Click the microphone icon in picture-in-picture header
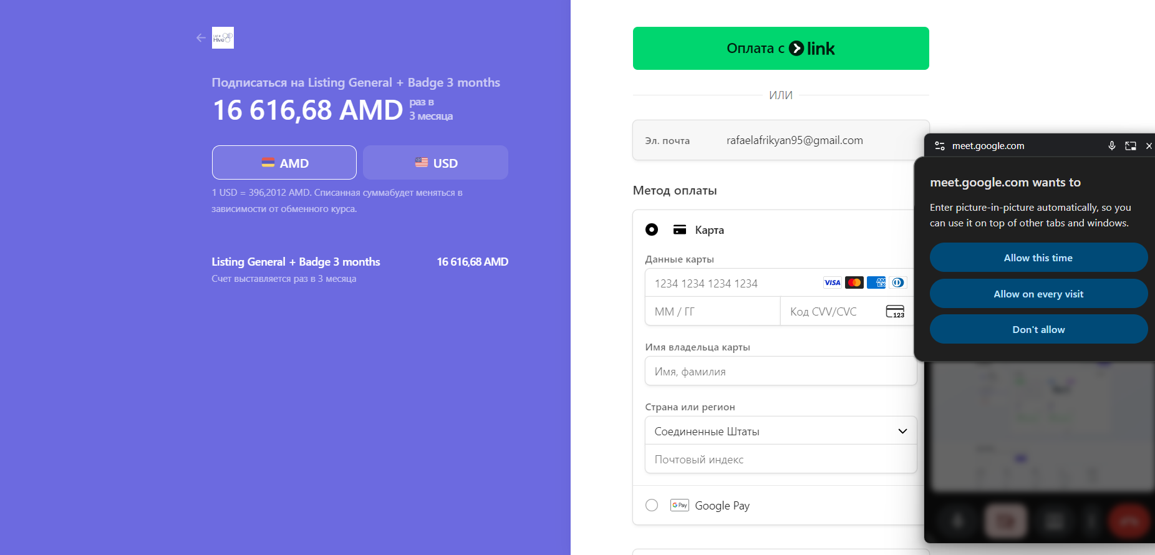The image size is (1155, 555). click(1111, 146)
